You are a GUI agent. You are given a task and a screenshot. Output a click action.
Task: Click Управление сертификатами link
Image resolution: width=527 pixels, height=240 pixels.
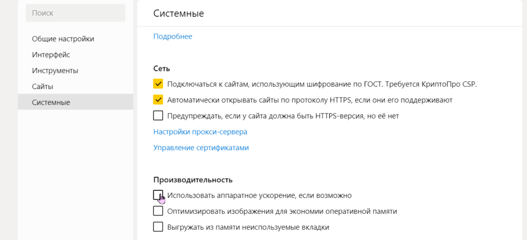[x=201, y=147]
